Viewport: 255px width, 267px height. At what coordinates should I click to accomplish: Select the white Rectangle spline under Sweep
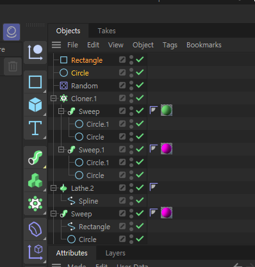[x=94, y=227]
